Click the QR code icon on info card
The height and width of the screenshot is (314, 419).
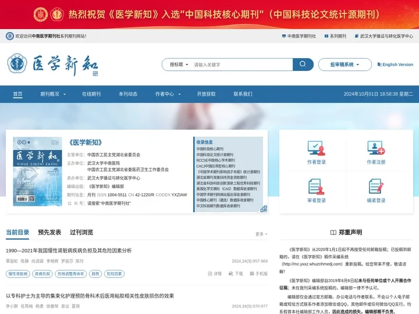tap(264, 209)
